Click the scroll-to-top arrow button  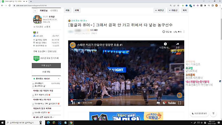tap(213, 113)
